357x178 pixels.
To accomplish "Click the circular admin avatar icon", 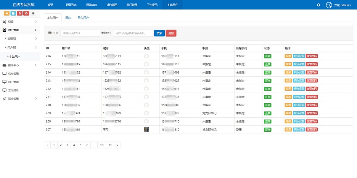I will [x=329, y=5].
